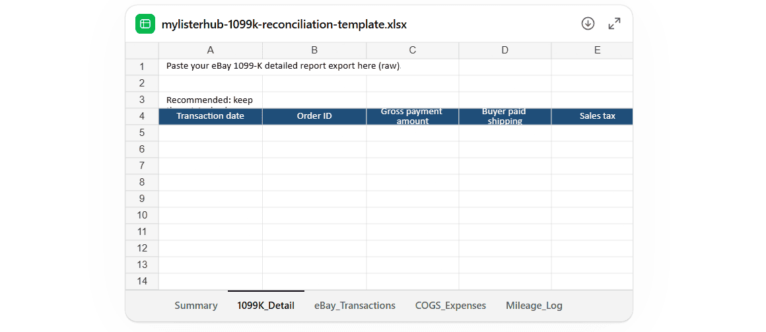
Task: Click the Sales tax header cell
Action: (592, 116)
